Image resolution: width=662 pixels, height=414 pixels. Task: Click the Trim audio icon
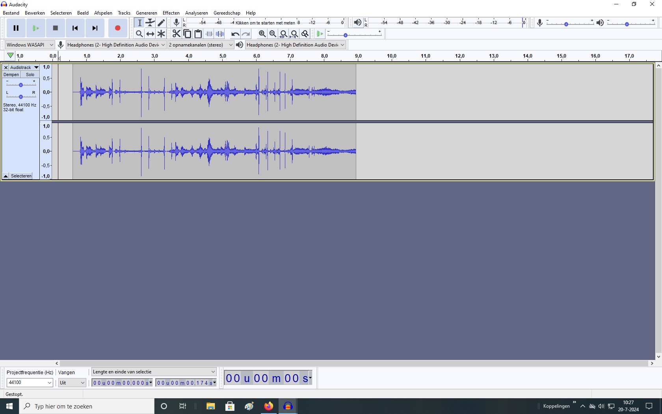tap(209, 34)
